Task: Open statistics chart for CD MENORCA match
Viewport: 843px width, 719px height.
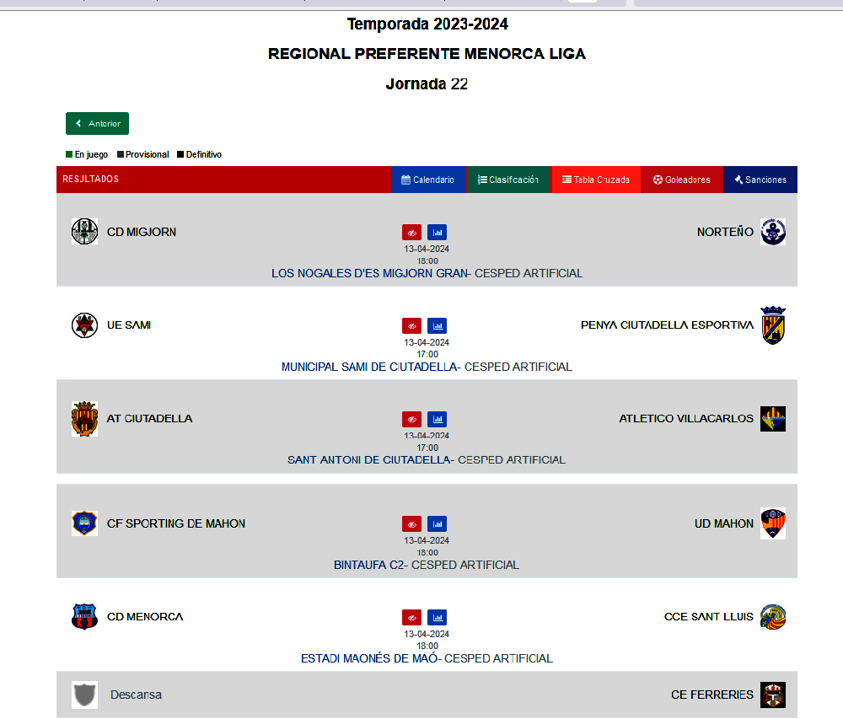Action: click(x=438, y=617)
